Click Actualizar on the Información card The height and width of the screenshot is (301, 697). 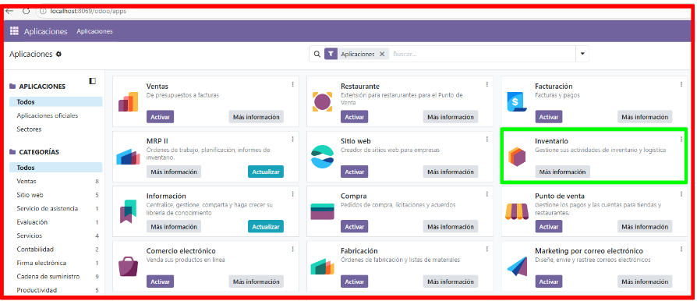(266, 227)
